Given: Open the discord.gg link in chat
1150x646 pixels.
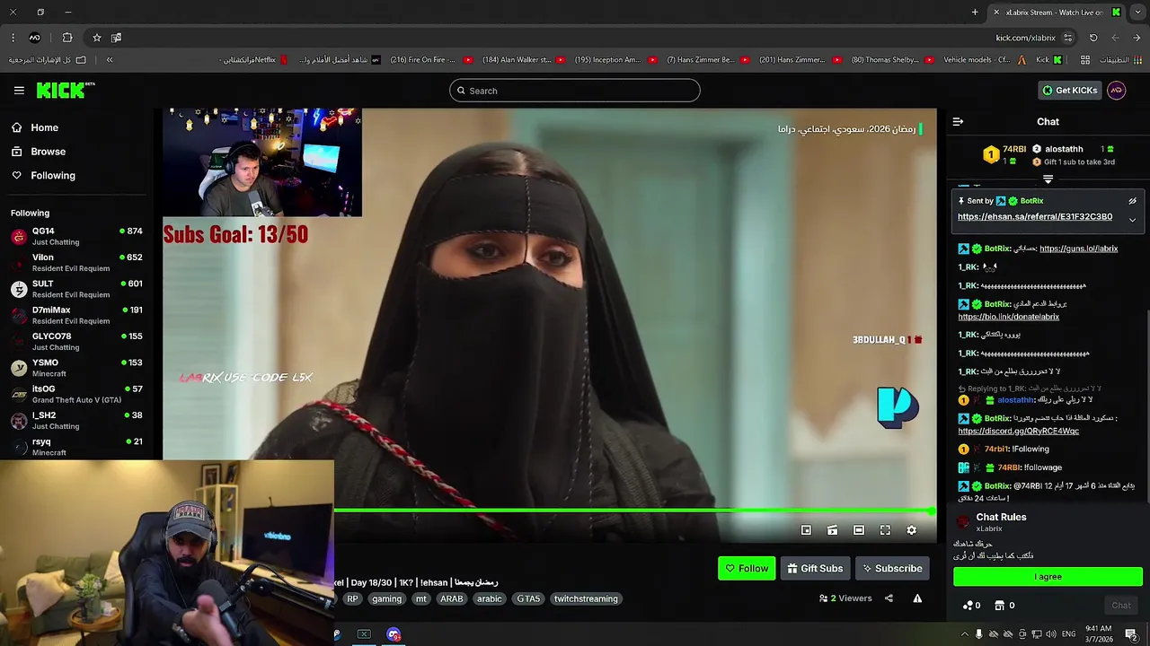Looking at the screenshot, I should [1018, 431].
